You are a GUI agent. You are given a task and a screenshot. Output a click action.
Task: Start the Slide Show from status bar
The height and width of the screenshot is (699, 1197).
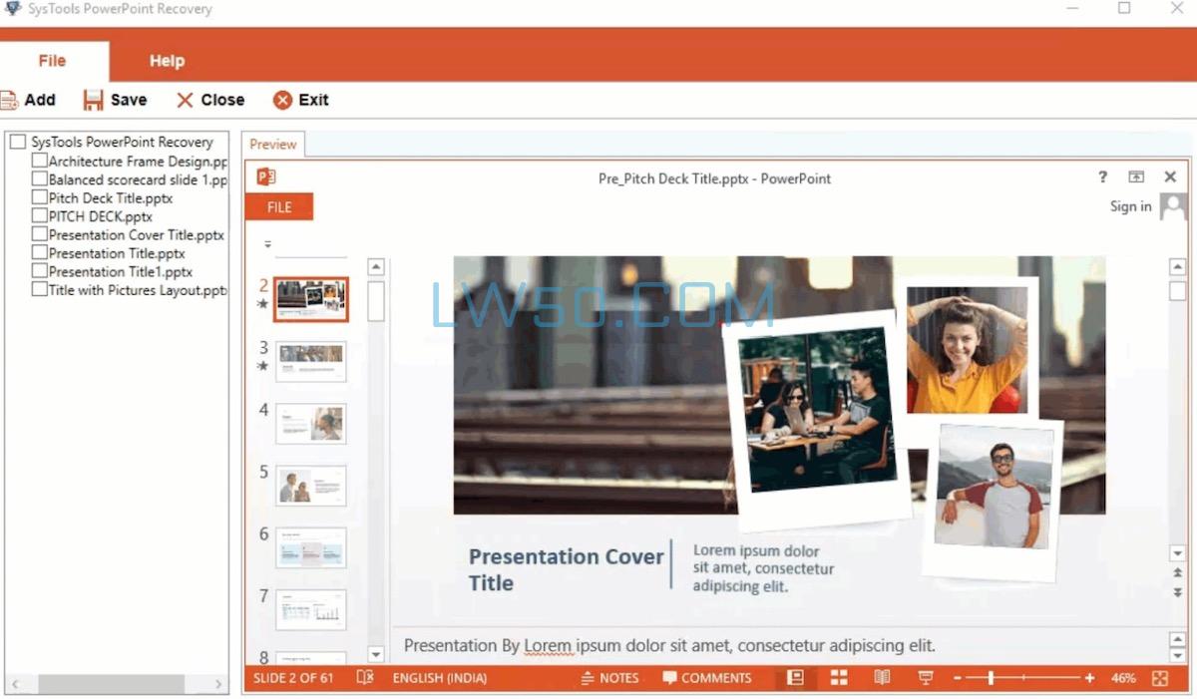(926, 678)
